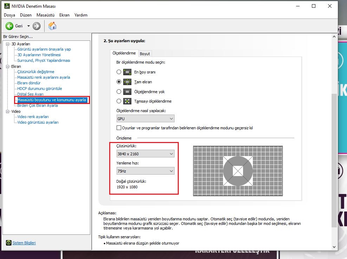The width and height of the screenshot is (347, 259).
Task: Click the main panel scrollbar up arrow
Action: (334, 37)
